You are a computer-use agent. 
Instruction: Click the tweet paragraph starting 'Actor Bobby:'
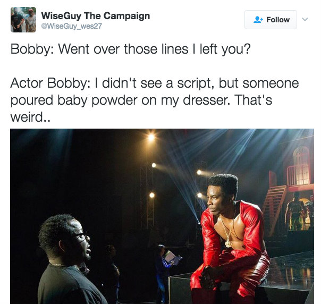(155, 100)
